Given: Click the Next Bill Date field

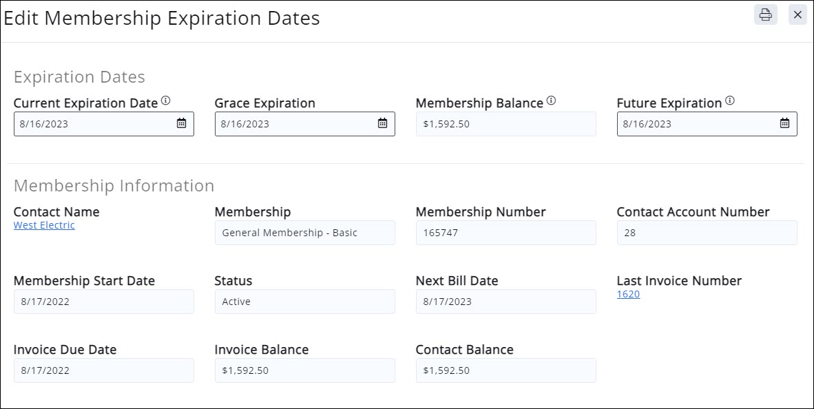Looking at the screenshot, I should pos(505,302).
